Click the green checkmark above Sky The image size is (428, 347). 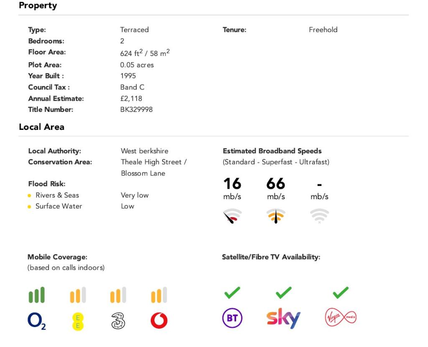coord(284,292)
